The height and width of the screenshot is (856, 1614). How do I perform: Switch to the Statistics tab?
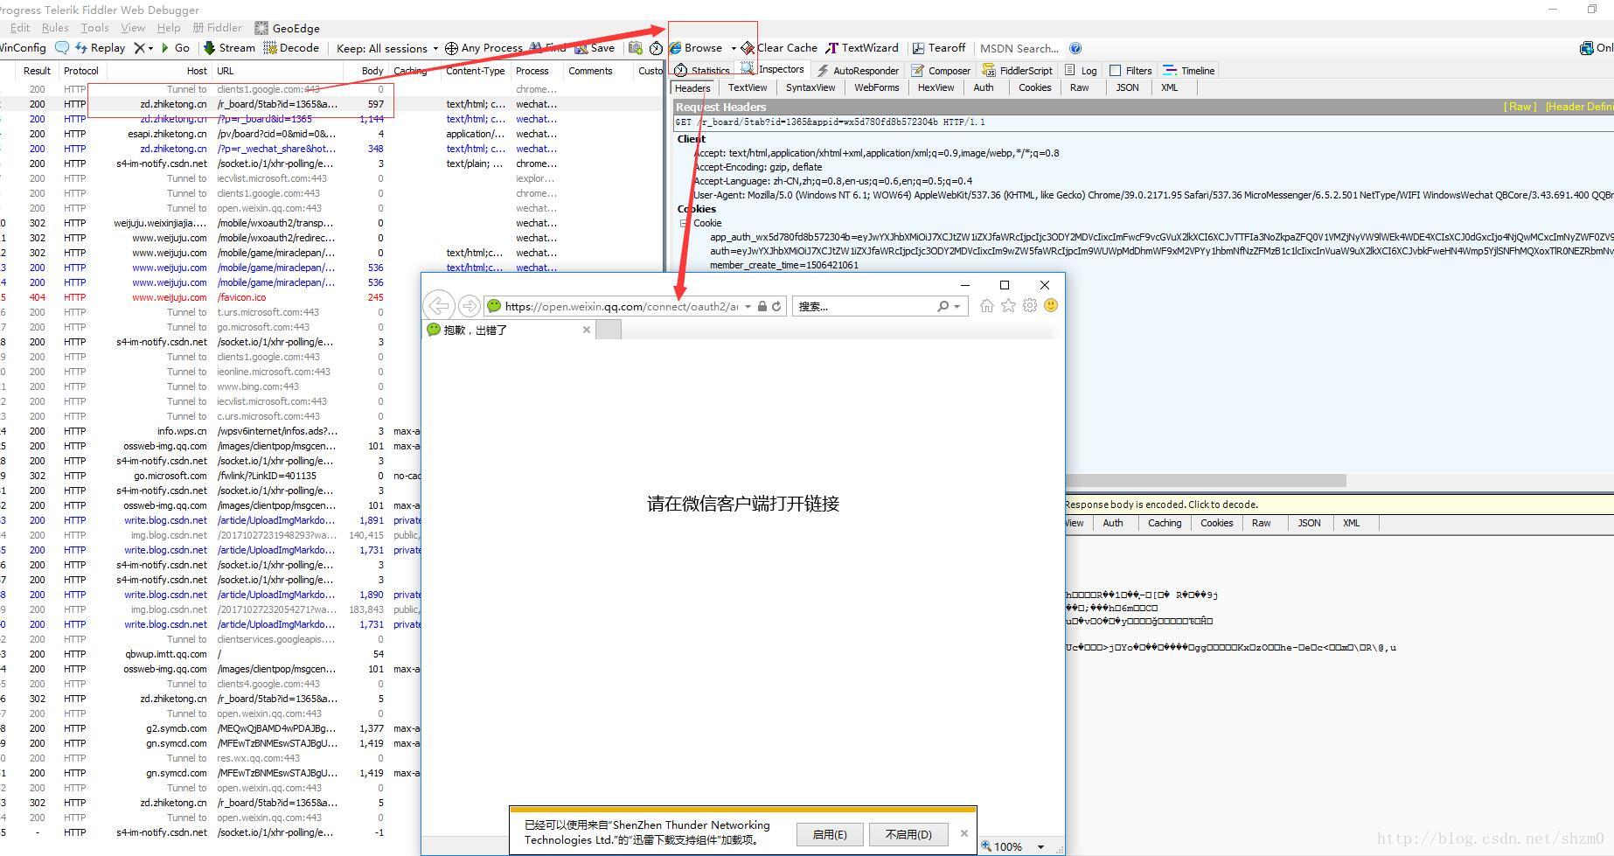click(701, 71)
